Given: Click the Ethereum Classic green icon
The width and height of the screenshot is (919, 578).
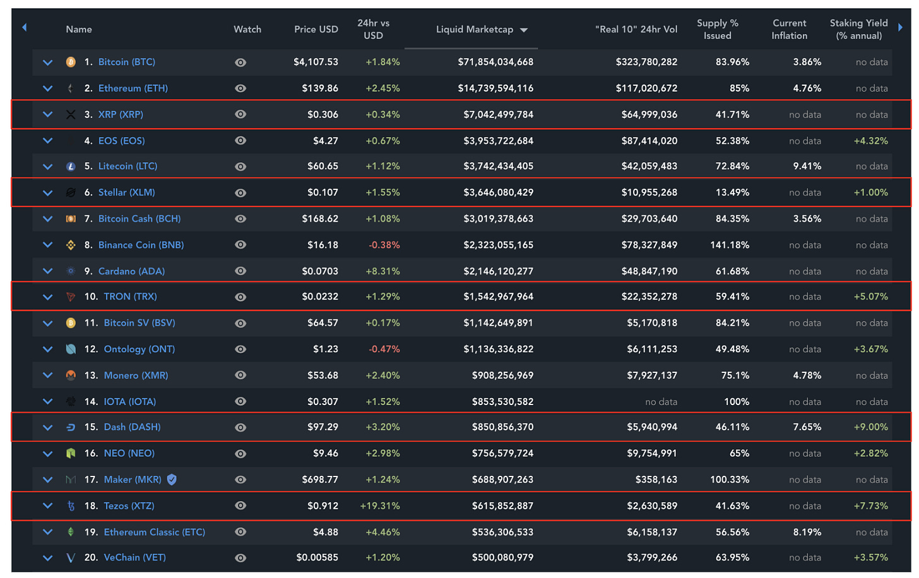Looking at the screenshot, I should pos(71,532).
